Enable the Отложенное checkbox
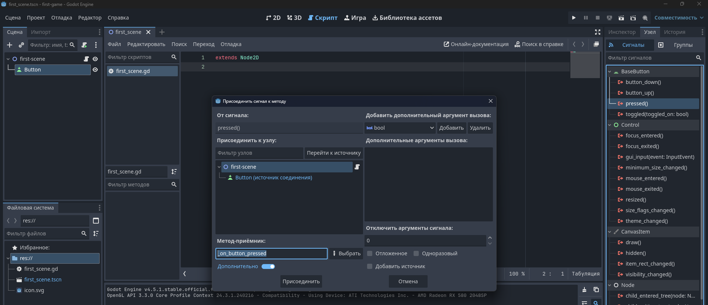The height and width of the screenshot is (305, 708). tap(370, 253)
